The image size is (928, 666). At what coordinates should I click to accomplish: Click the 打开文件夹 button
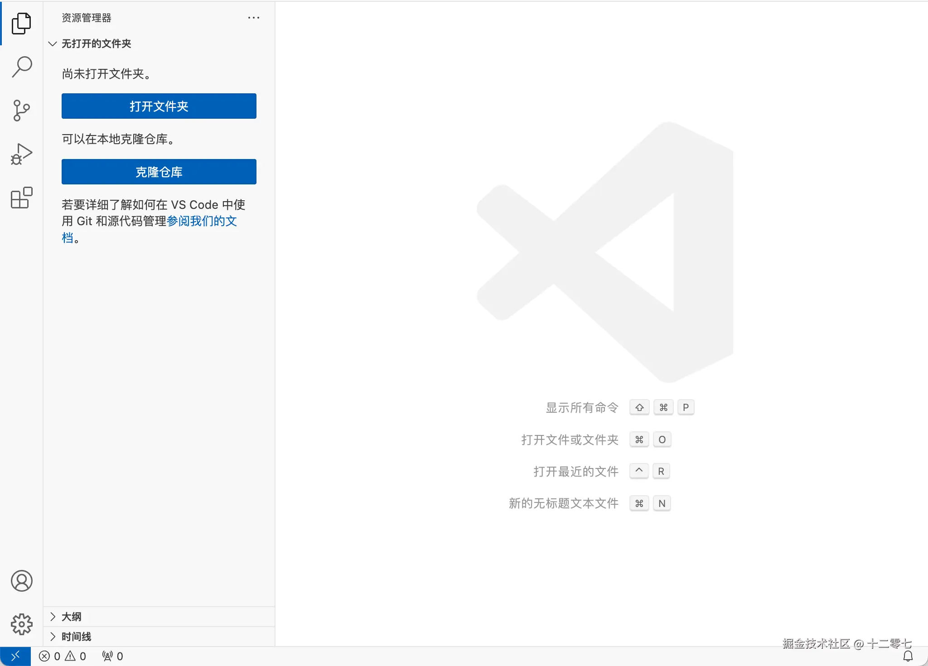pyautogui.click(x=159, y=106)
